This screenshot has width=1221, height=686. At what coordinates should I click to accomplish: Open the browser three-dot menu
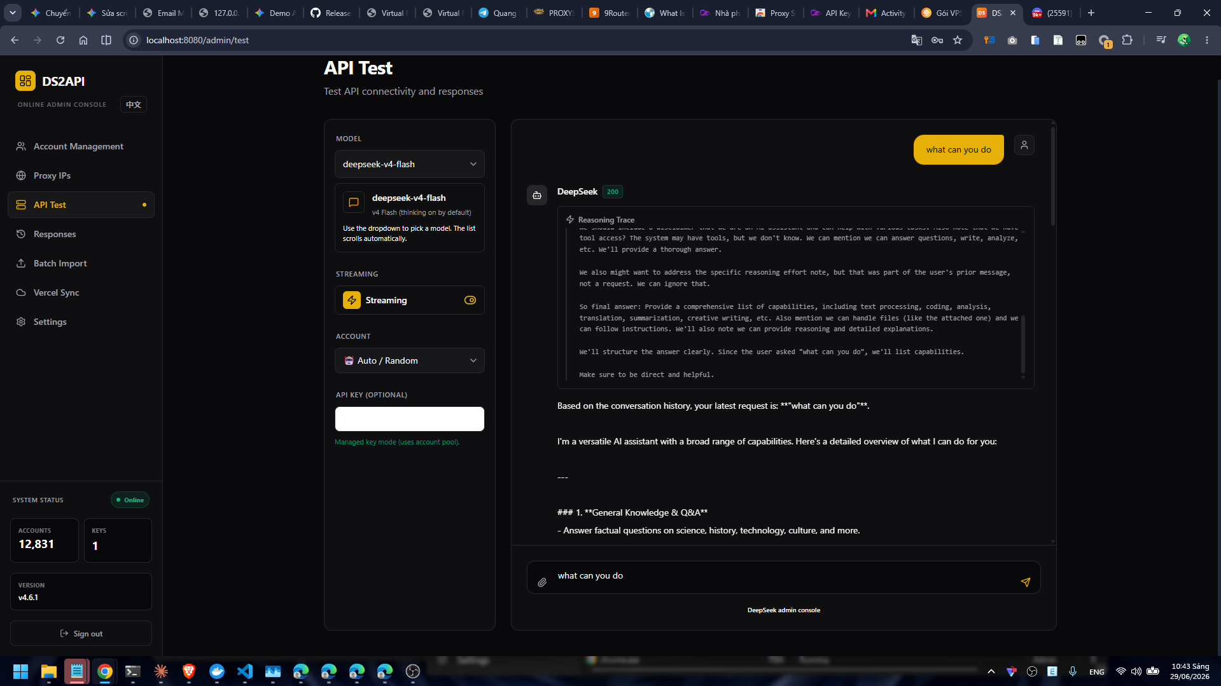[x=1207, y=40]
